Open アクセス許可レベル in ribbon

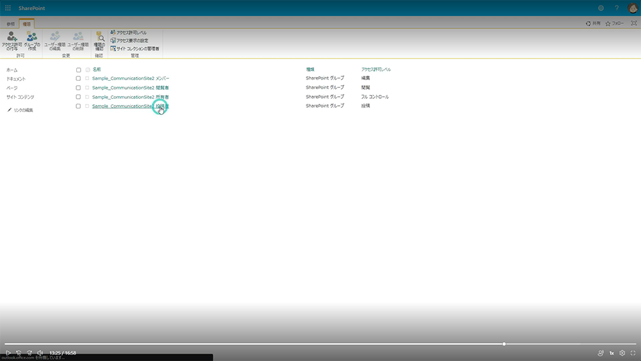click(x=128, y=32)
